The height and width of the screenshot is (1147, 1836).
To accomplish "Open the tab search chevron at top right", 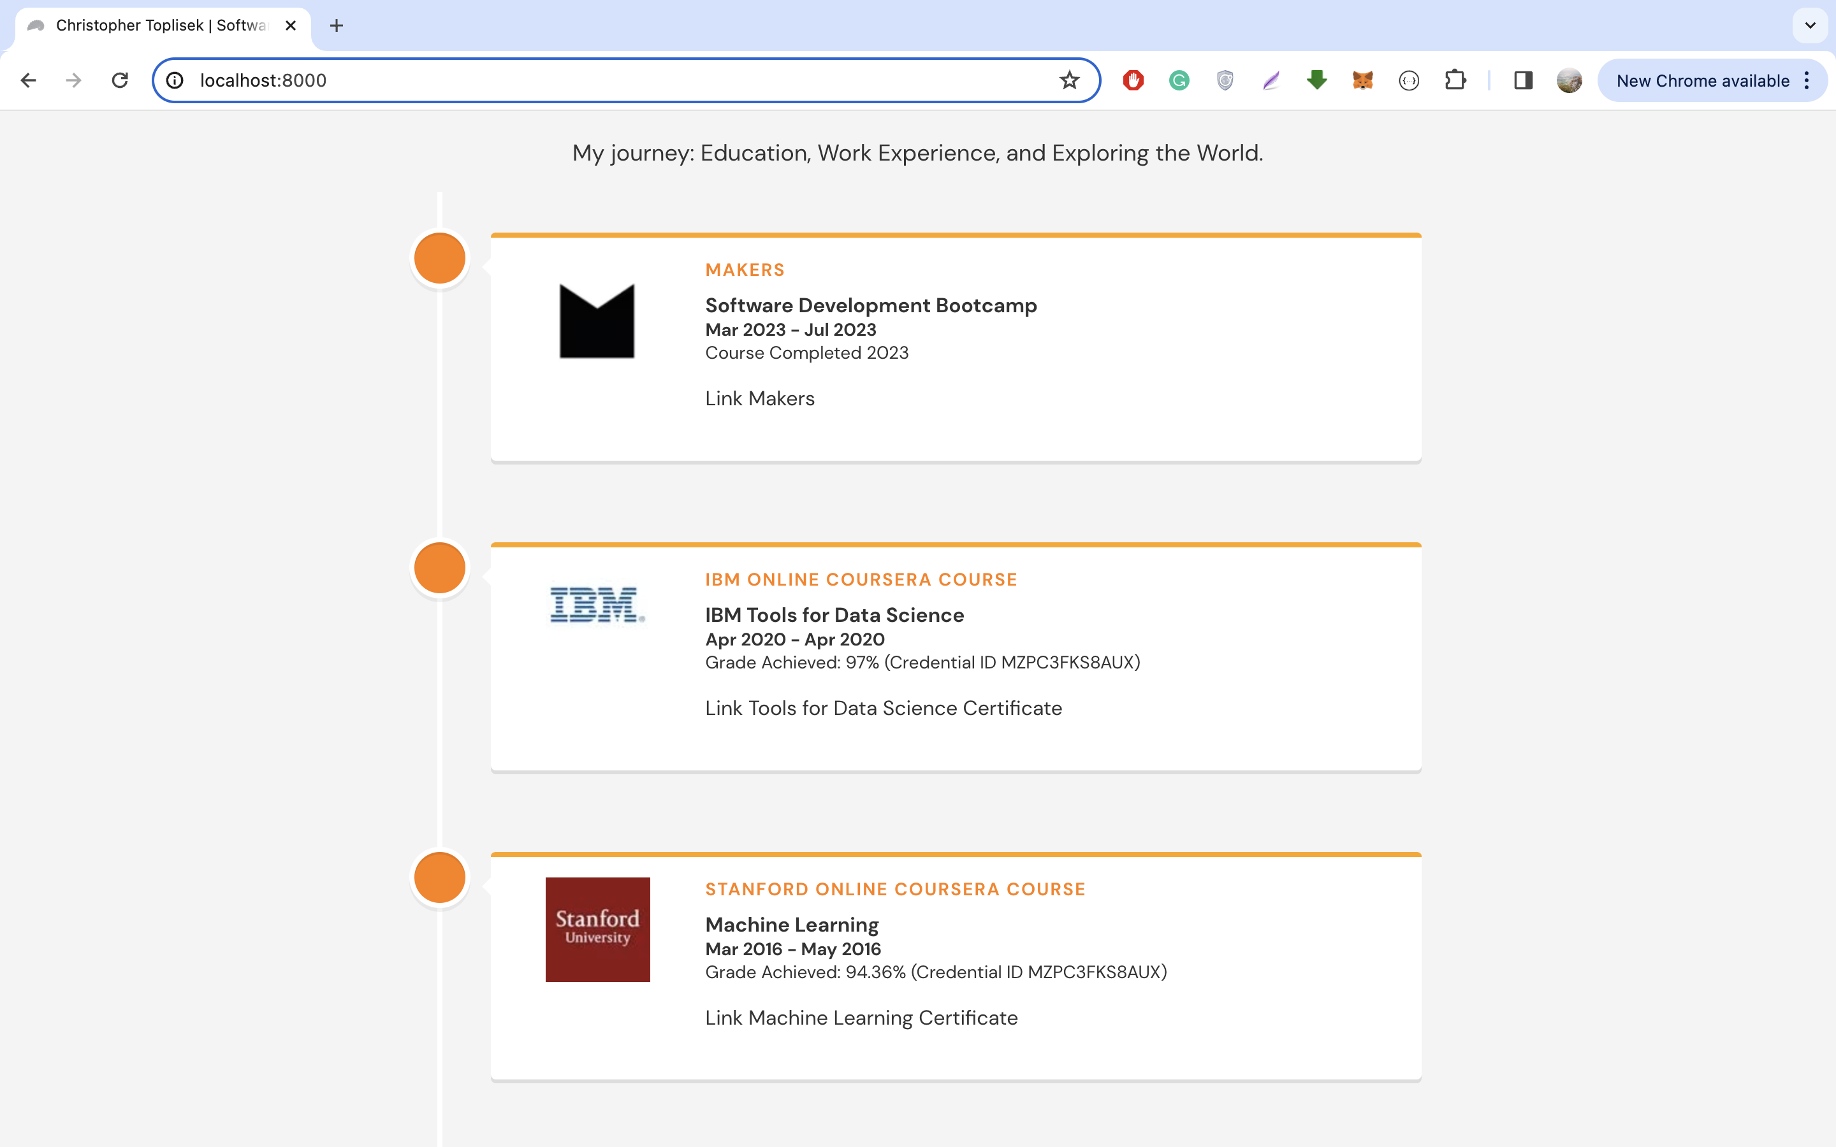I will pos(1810,25).
